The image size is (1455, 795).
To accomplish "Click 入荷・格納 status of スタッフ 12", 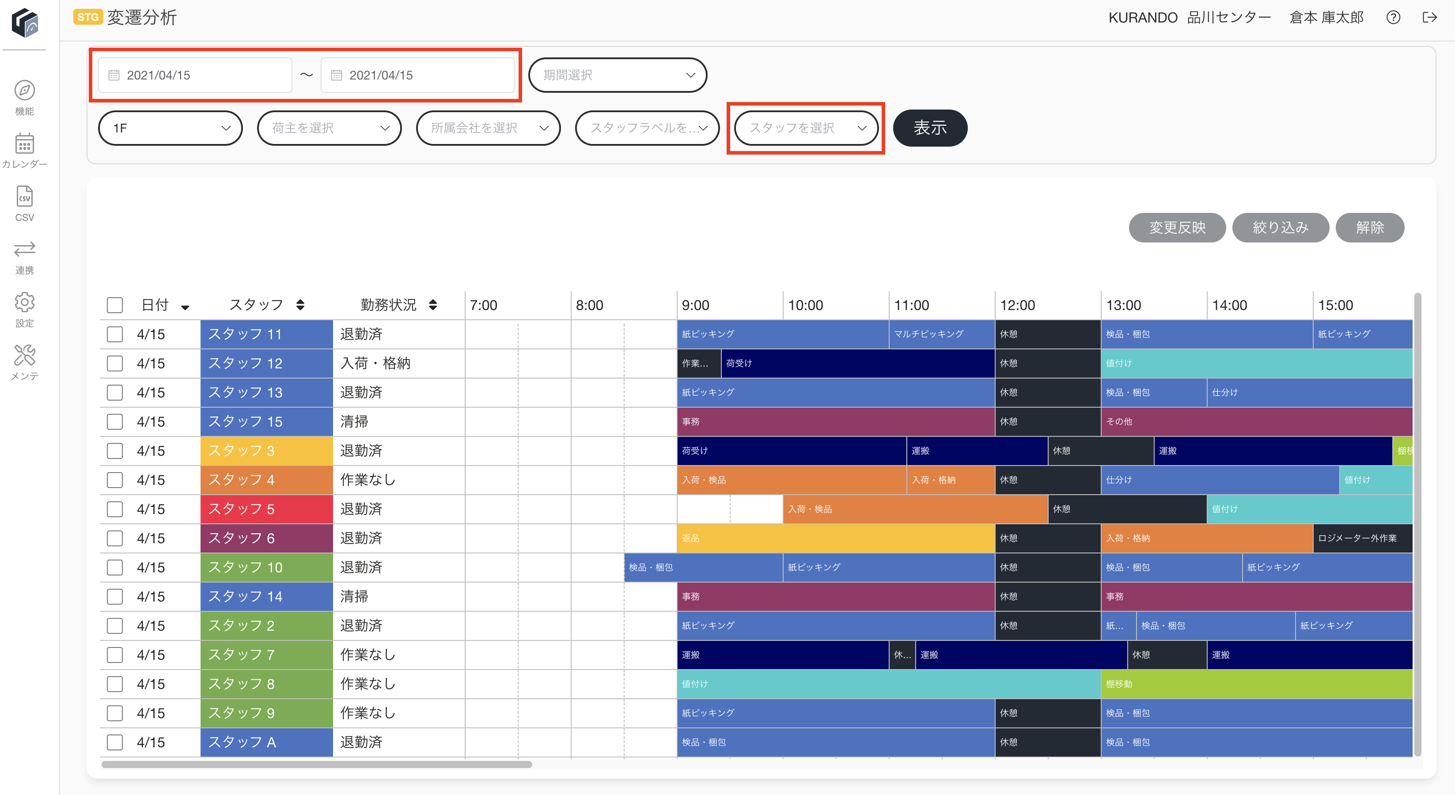I will click(375, 363).
